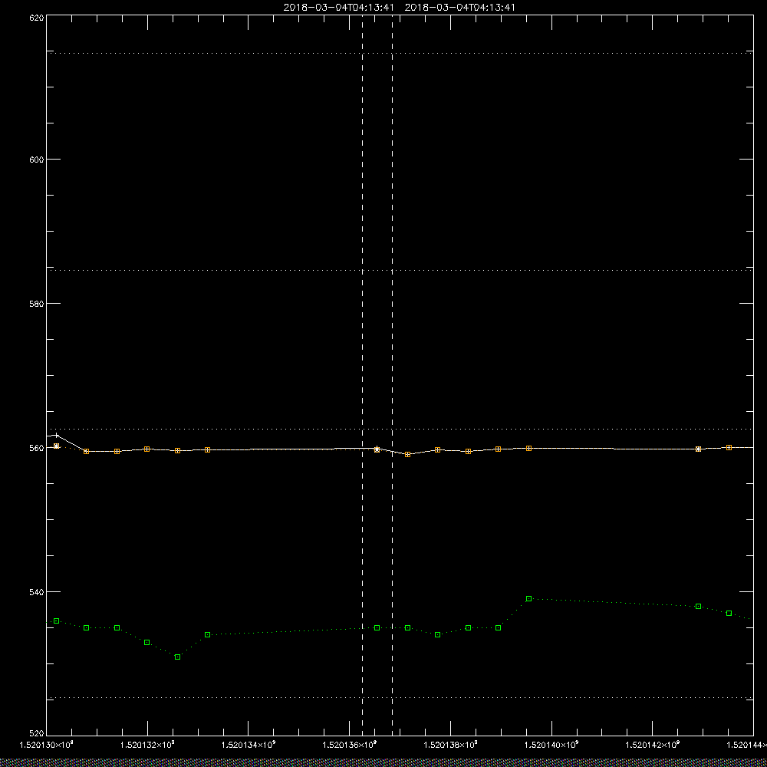The image size is (767, 767).
Task: Click the topmost dotted horizontal limit line
Action: coord(400,53)
